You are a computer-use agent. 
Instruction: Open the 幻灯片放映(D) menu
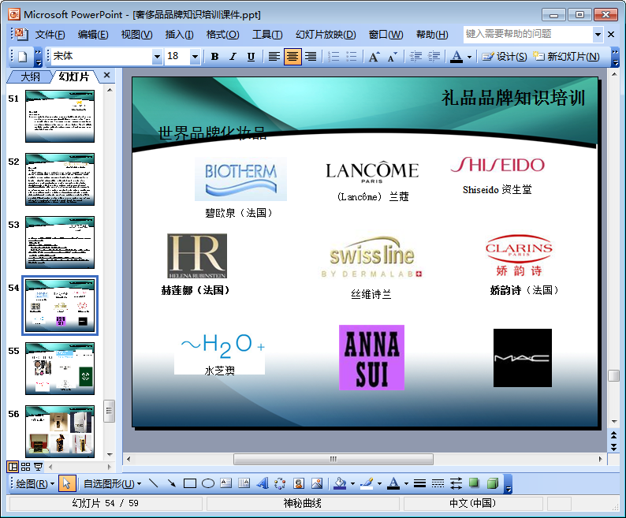tap(326, 35)
